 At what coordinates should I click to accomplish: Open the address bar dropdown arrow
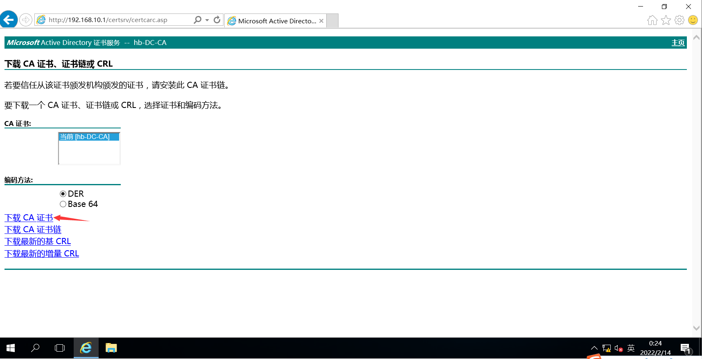click(207, 20)
